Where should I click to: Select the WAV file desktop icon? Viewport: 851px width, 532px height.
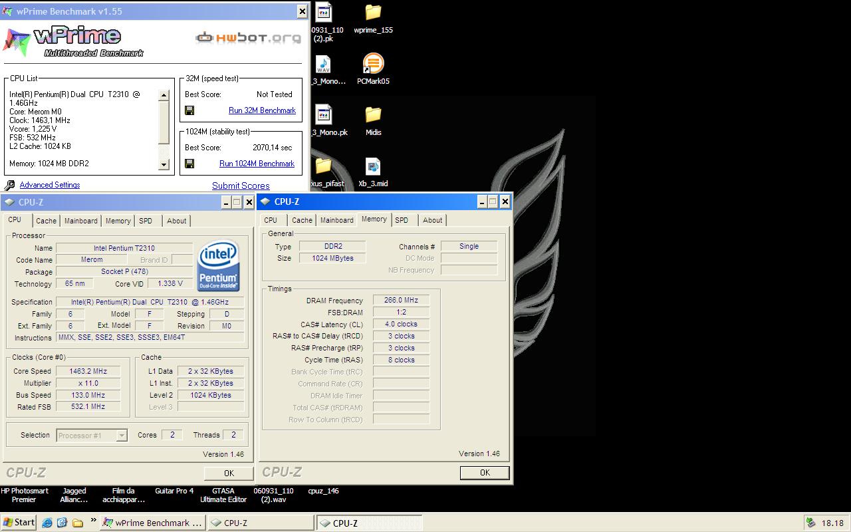click(323, 65)
